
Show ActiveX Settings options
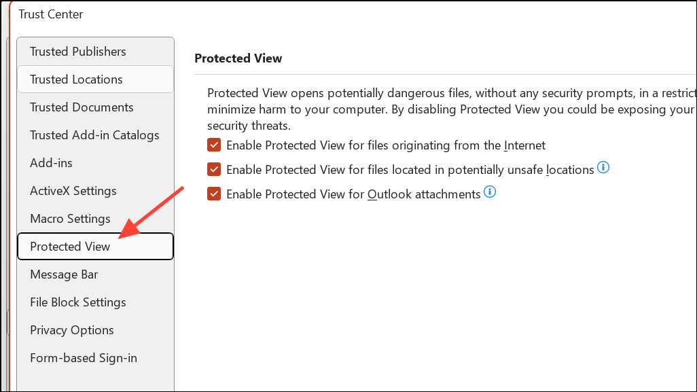[73, 191]
